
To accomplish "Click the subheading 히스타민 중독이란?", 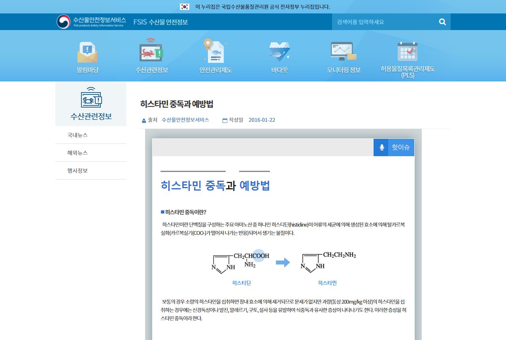I will click(186, 212).
